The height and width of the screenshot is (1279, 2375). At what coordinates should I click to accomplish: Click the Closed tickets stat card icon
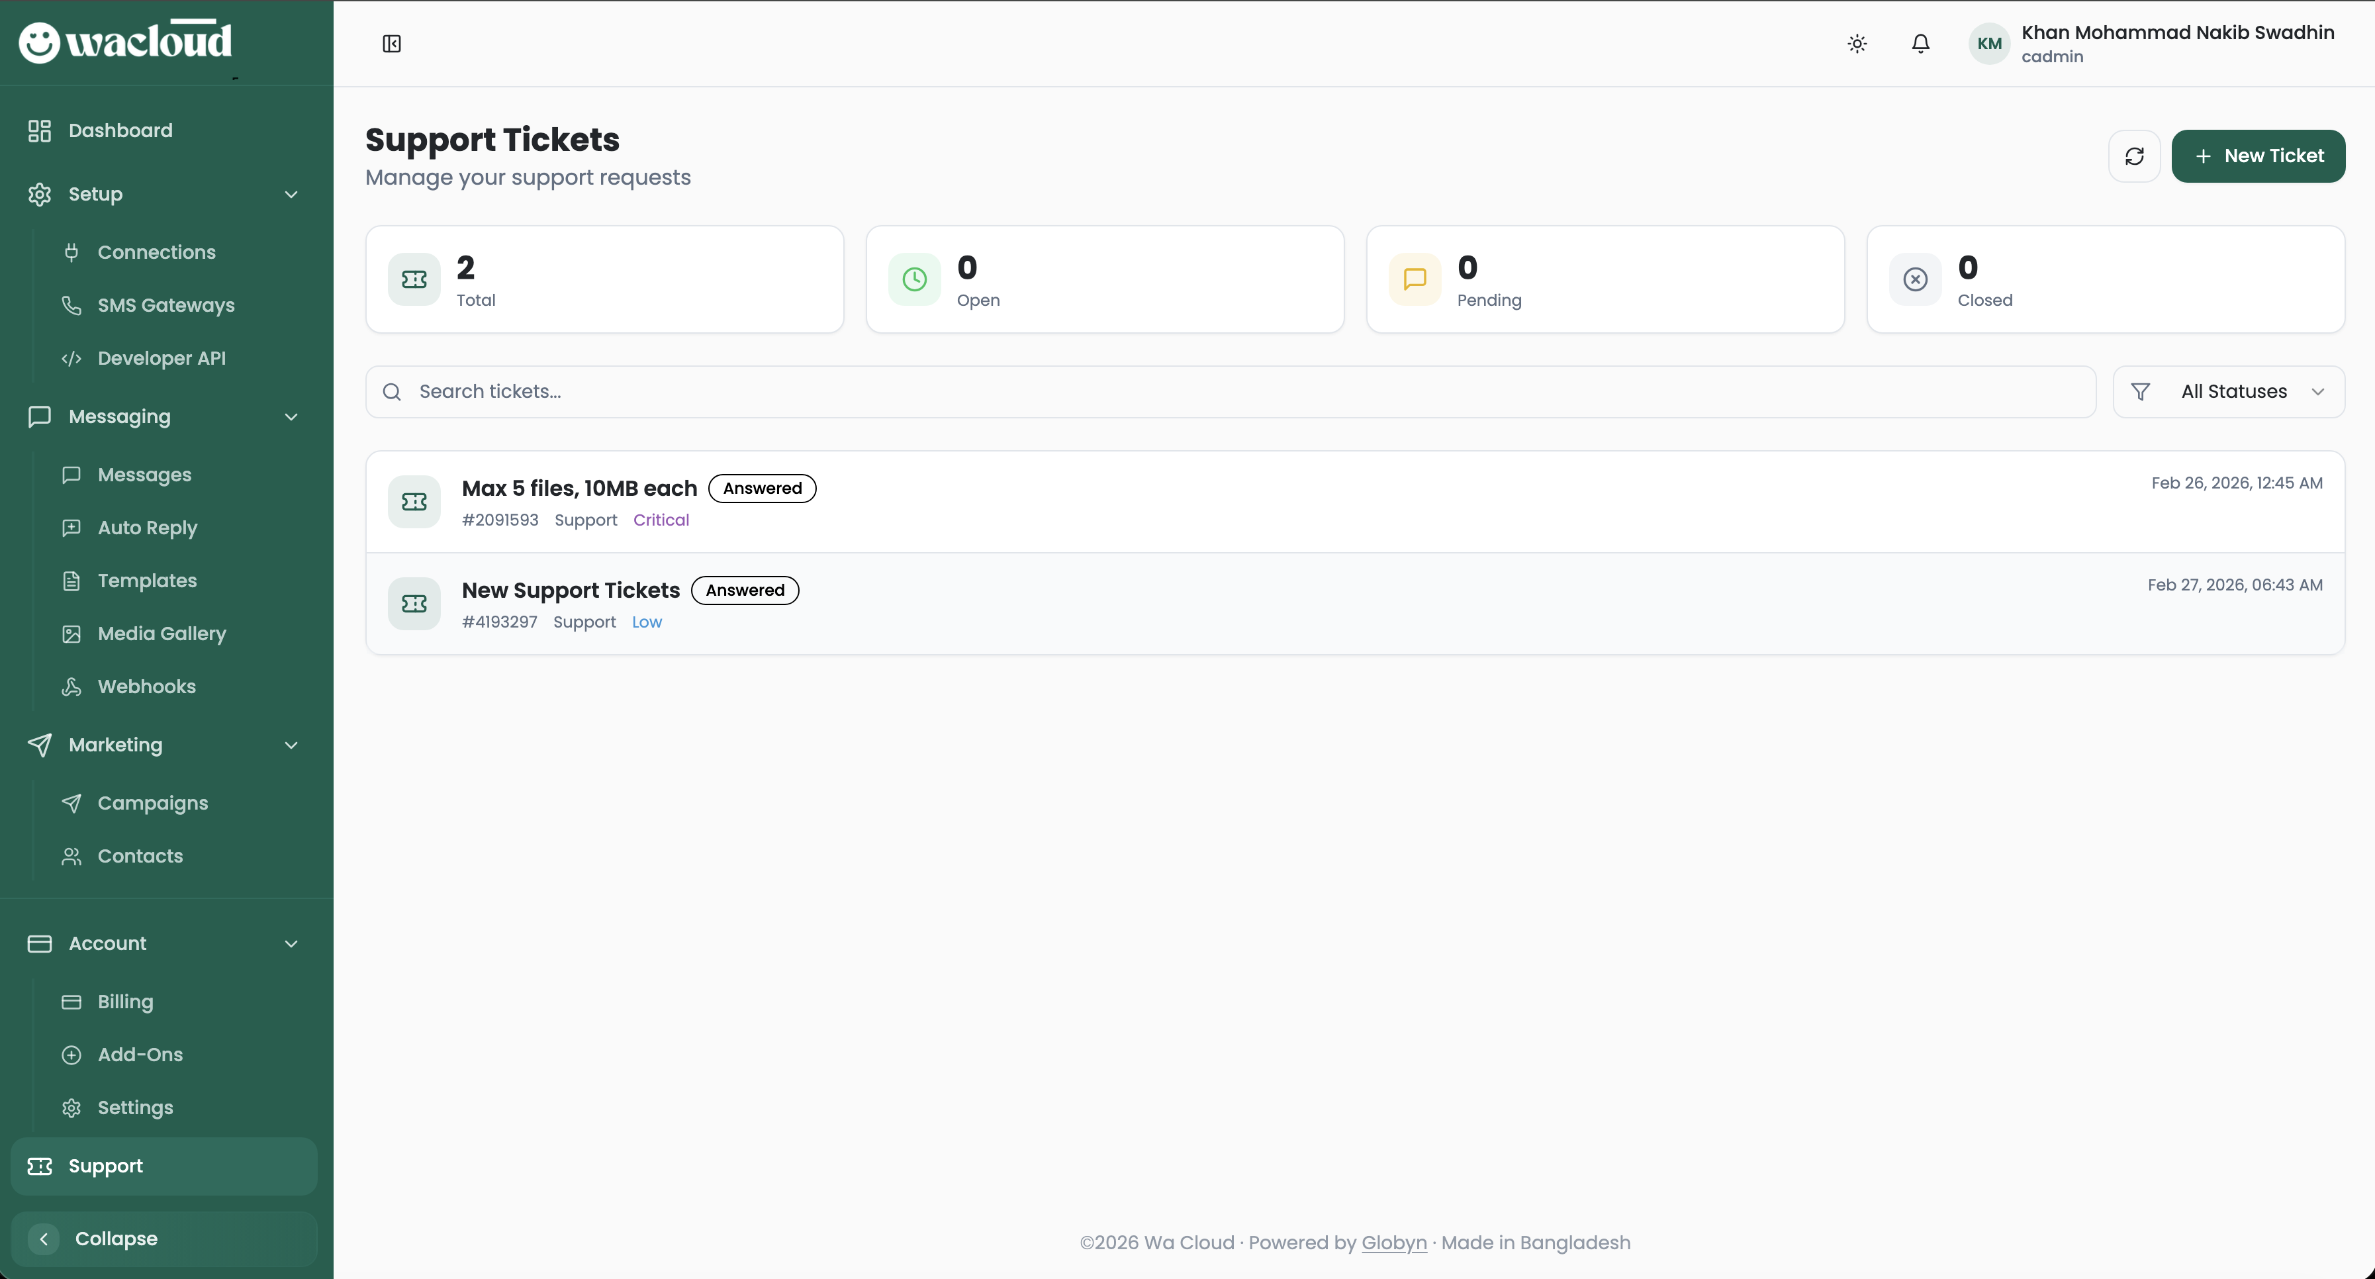coord(1915,279)
